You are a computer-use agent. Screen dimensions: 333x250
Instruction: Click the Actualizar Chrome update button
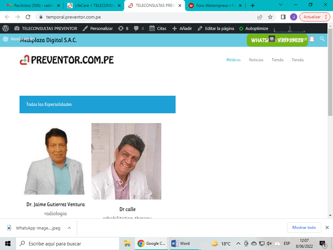coord(315,17)
